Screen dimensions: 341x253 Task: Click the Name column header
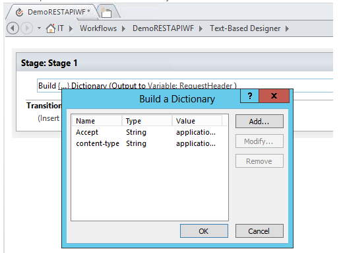click(x=97, y=121)
